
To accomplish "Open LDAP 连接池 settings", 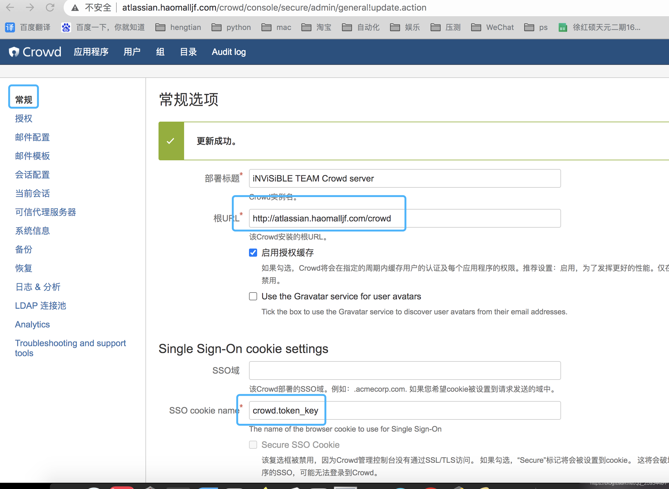I will coord(41,306).
